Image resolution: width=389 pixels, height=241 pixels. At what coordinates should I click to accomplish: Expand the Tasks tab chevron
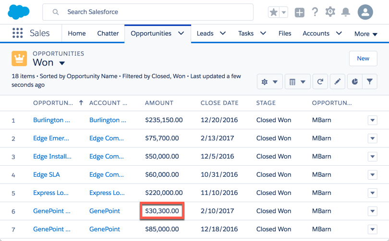tap(263, 33)
